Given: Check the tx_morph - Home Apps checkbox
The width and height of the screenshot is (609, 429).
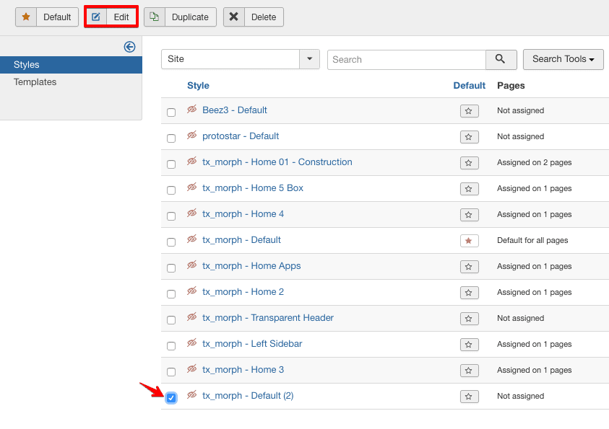Looking at the screenshot, I should point(171,268).
